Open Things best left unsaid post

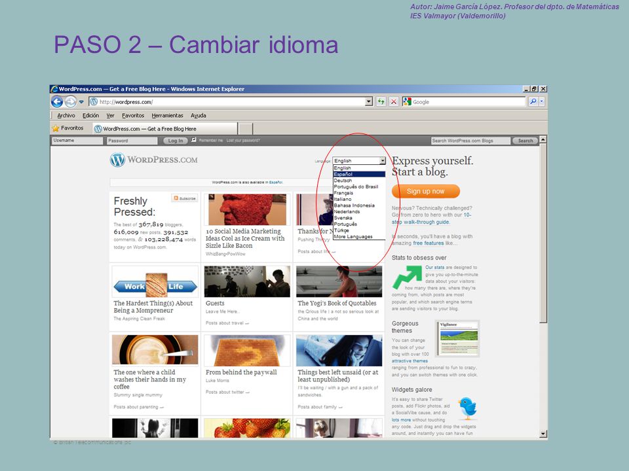tap(338, 375)
